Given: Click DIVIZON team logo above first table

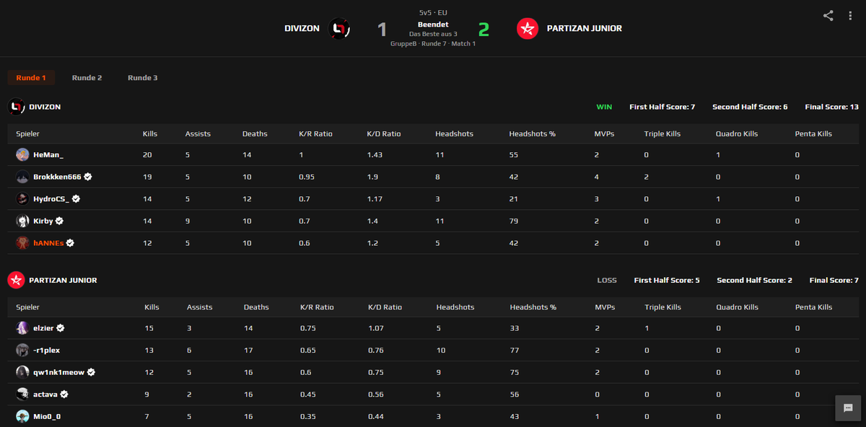Looking at the screenshot, I should (16, 107).
